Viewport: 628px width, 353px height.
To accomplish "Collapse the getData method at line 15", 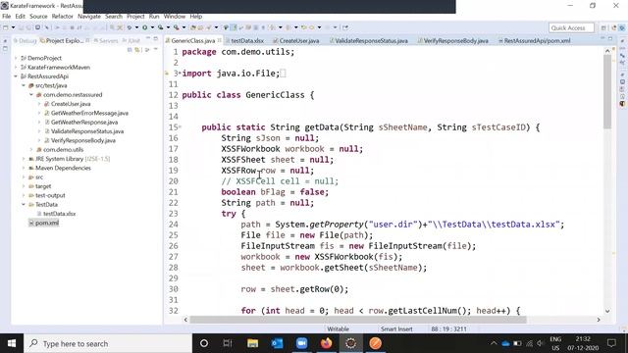I will pyautogui.click(x=180, y=127).
